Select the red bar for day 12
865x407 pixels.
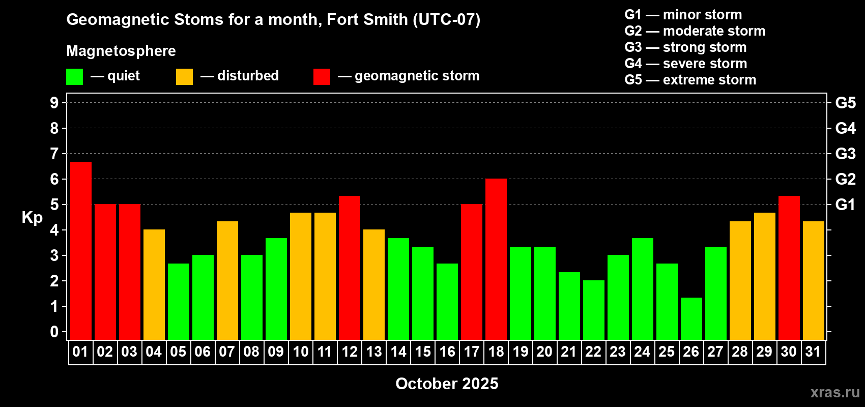click(x=350, y=268)
